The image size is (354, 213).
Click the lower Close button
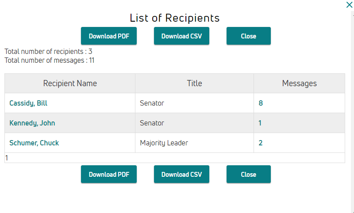pyautogui.click(x=249, y=174)
